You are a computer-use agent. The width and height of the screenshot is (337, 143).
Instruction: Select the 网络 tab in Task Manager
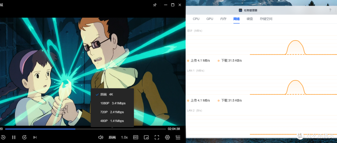pos(237,19)
